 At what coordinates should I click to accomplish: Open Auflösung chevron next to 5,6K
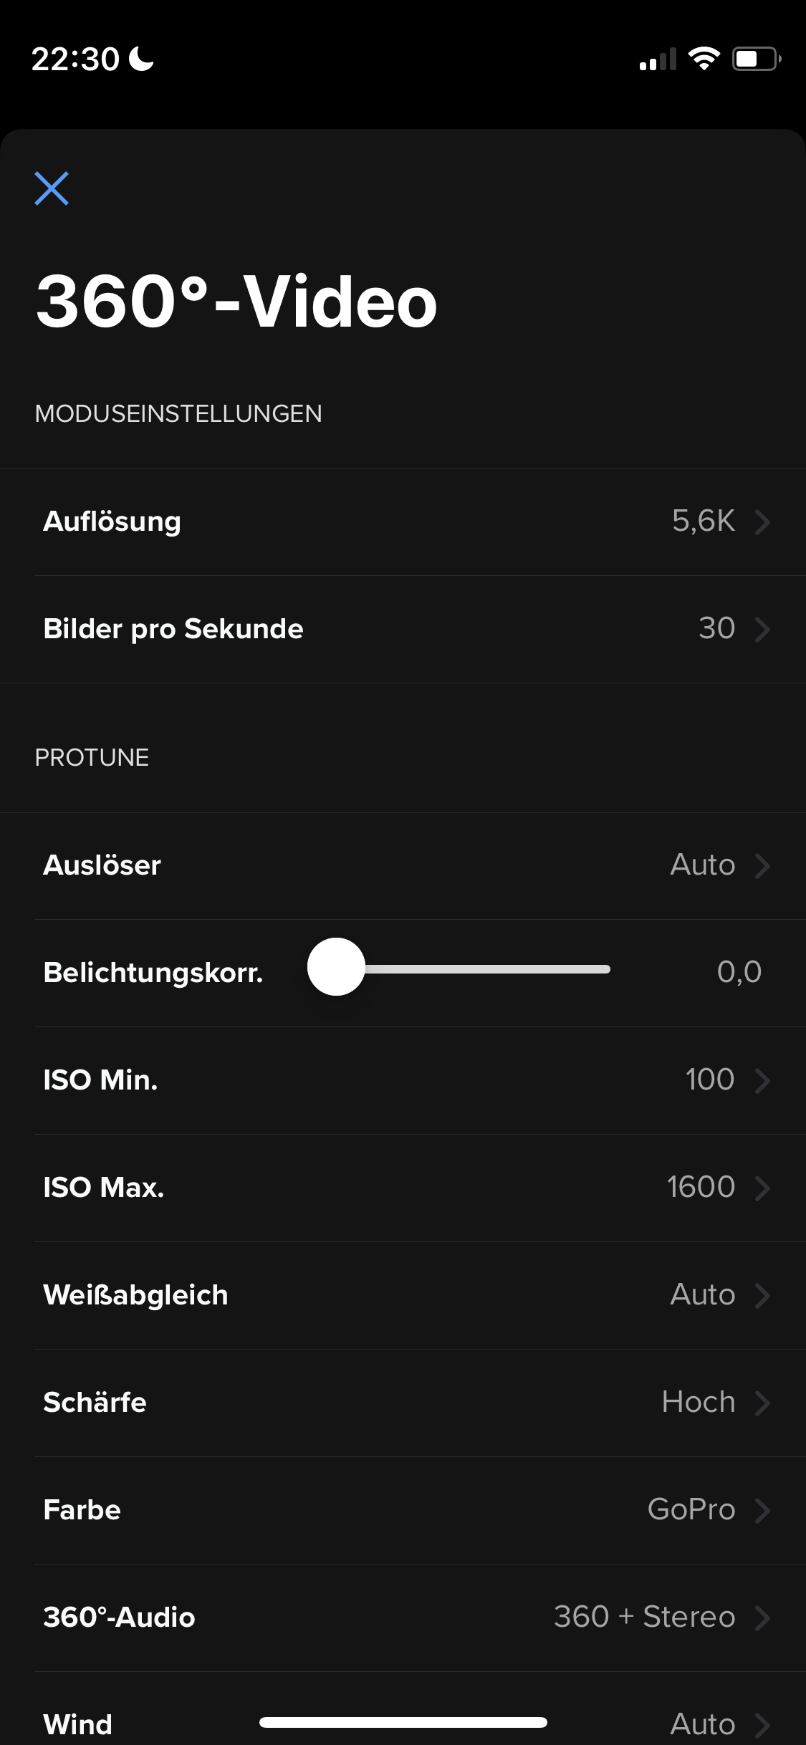coord(762,522)
